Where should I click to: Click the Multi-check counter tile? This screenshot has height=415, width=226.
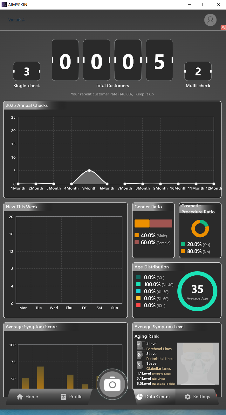click(198, 71)
